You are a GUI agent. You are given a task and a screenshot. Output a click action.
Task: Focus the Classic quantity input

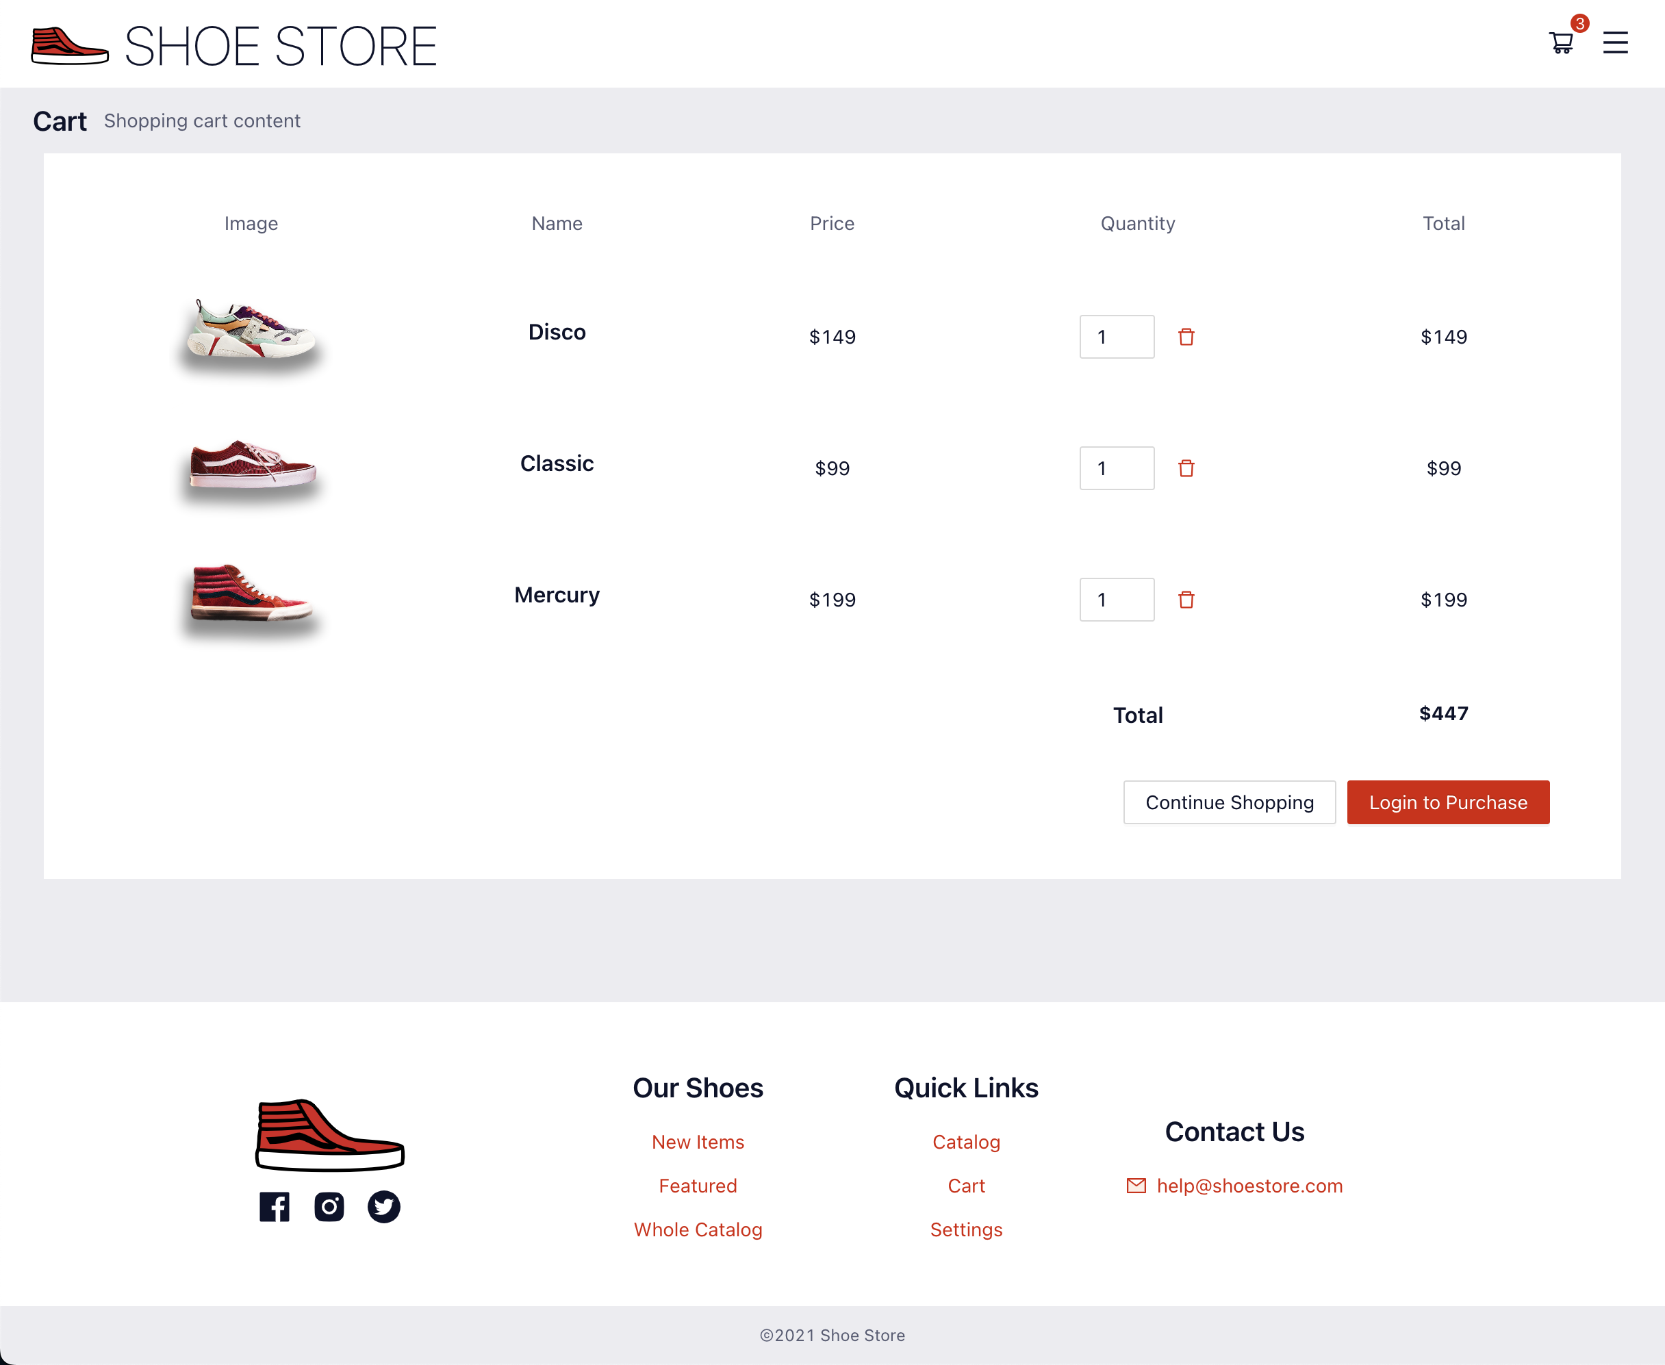coord(1116,469)
